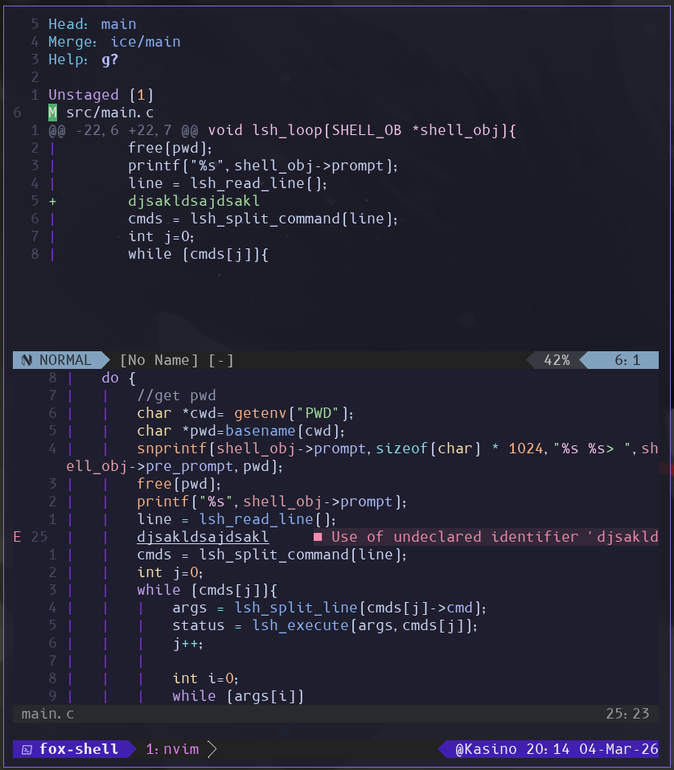Click the j++; line
The width and height of the screenshot is (674, 770).
187,643
